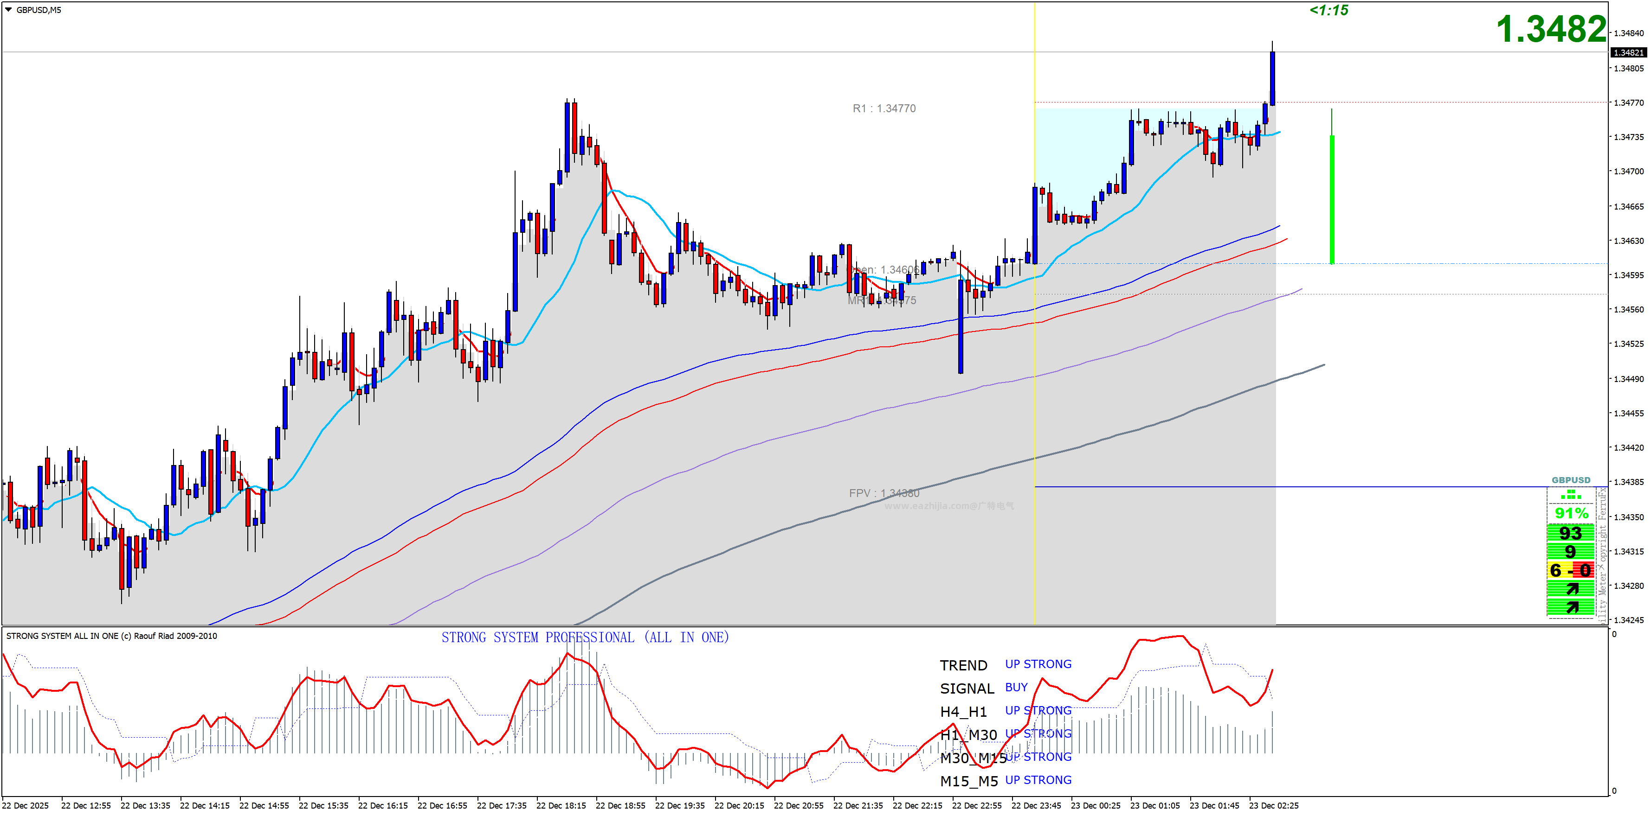Click the 23 Dec 02:25 time label
The height and width of the screenshot is (816, 1651).
coord(1274,806)
